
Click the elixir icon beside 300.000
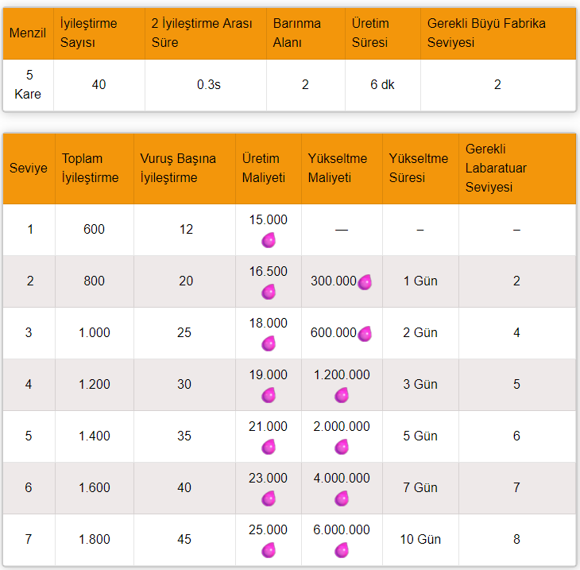point(365,281)
